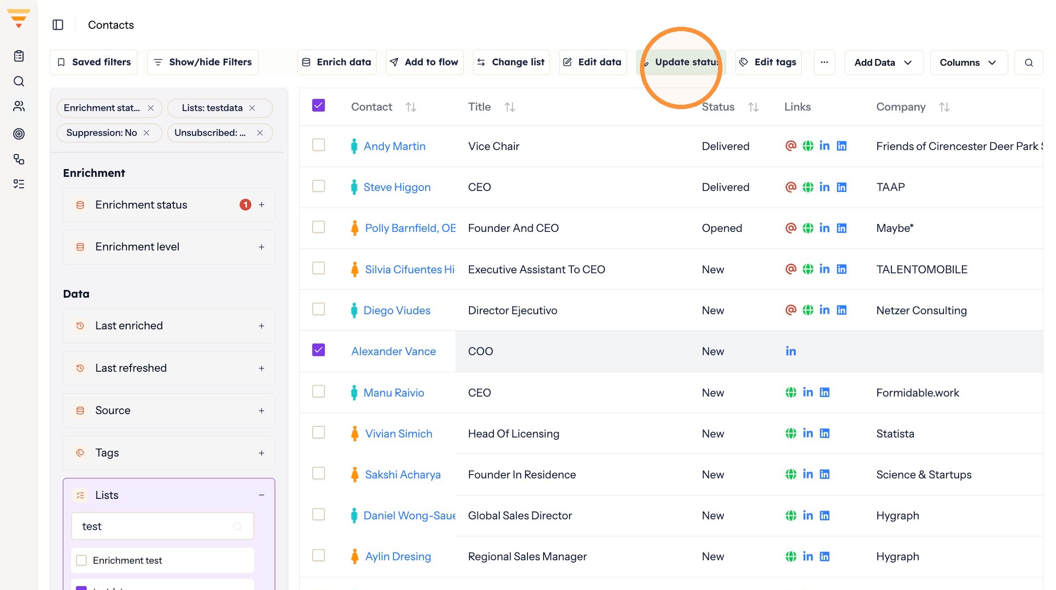Sort the table by Company column
Screen dimensions: 1056x590
click(944, 107)
